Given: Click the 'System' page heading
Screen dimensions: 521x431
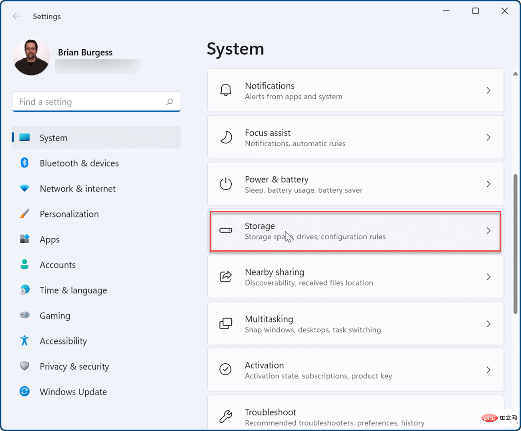Looking at the screenshot, I should click(235, 49).
